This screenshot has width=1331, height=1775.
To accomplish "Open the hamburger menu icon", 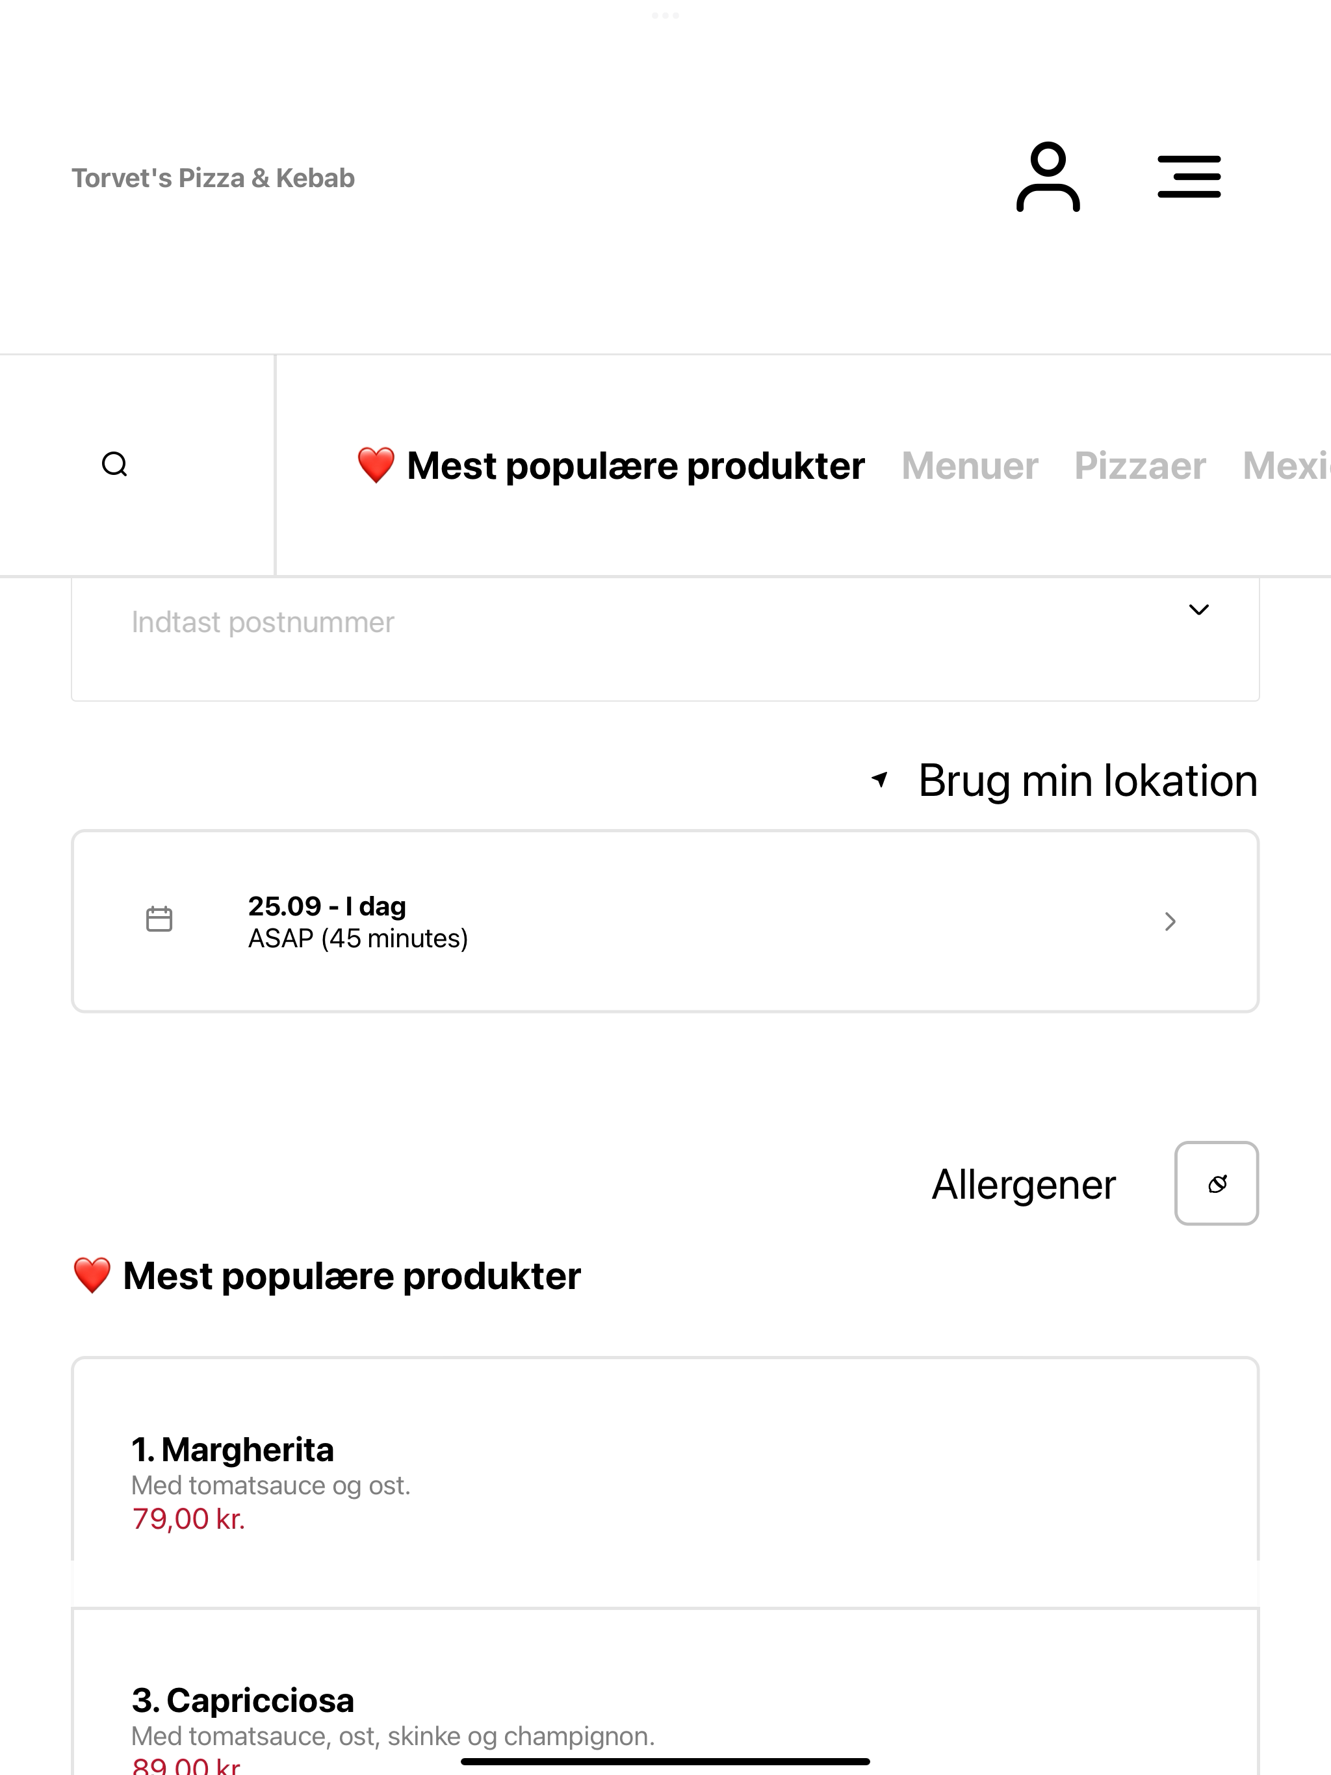I will coord(1189,177).
